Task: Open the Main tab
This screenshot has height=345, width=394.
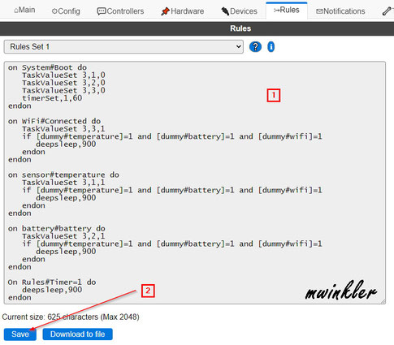Action: [24, 11]
